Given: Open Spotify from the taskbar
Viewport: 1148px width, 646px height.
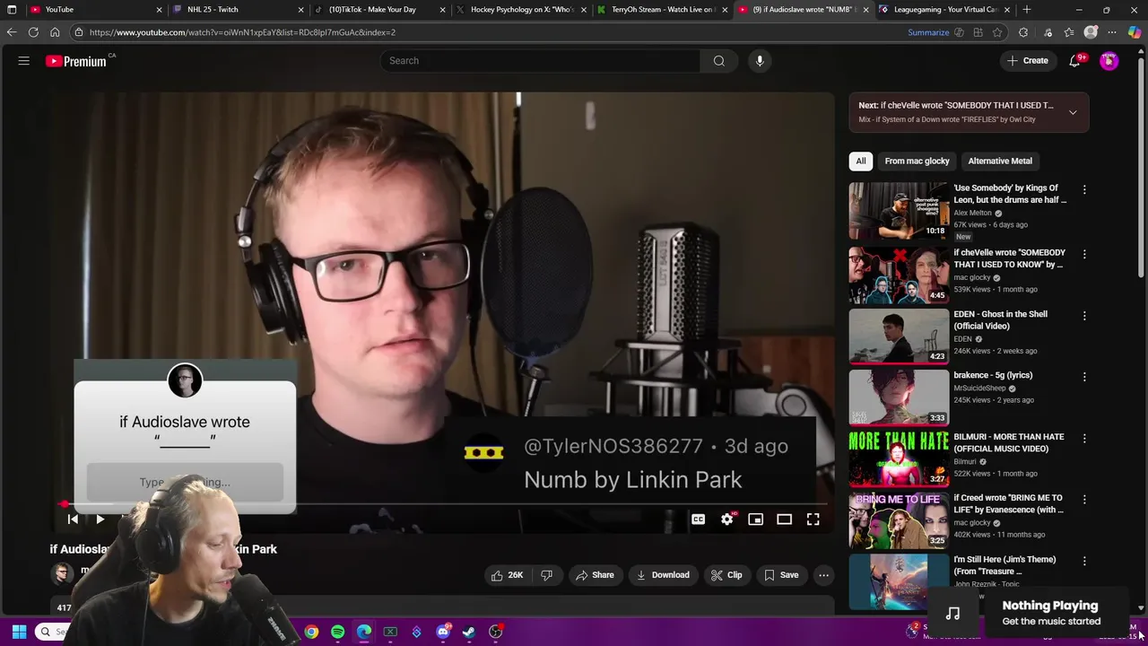Looking at the screenshot, I should pos(337,632).
